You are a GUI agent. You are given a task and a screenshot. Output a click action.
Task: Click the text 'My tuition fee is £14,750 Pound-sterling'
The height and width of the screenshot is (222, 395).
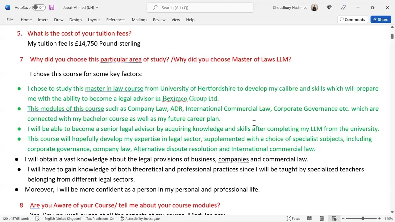[x=84, y=43]
